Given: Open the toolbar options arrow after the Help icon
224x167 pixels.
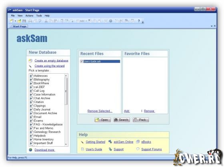Looking at the screenshot, I should pyautogui.click(x=142, y=22).
